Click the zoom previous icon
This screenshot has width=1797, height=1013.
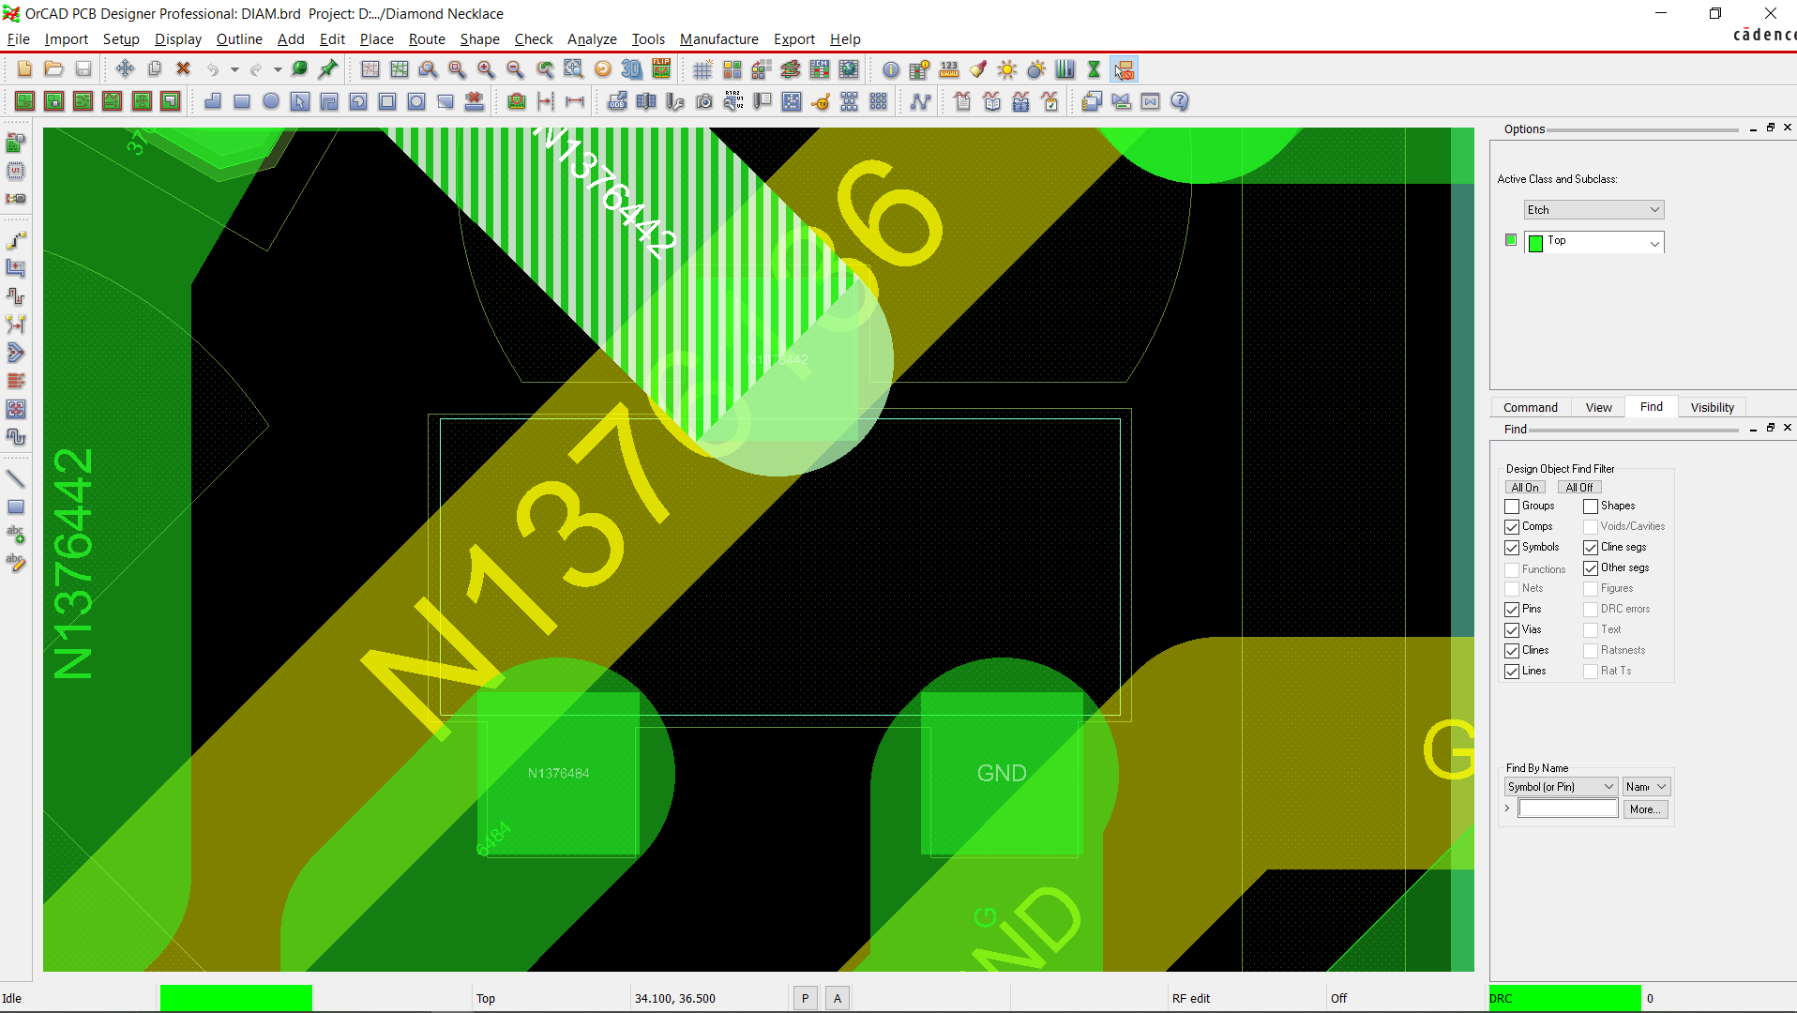pyautogui.click(x=545, y=69)
